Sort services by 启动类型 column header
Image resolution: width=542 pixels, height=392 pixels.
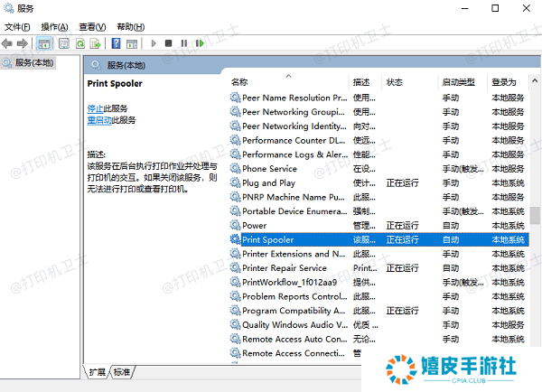(x=459, y=82)
